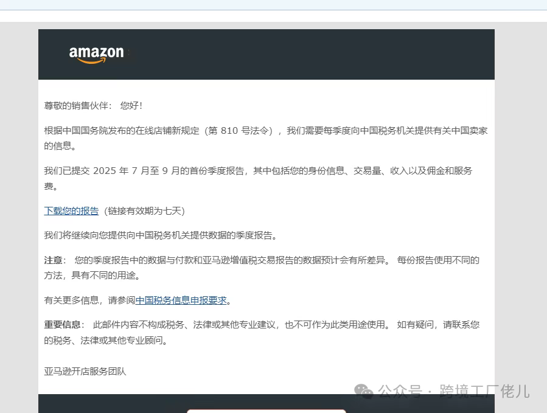The width and height of the screenshot is (547, 413).
Task: Click the signature 亚马逊开店服务团队
Action: click(85, 371)
